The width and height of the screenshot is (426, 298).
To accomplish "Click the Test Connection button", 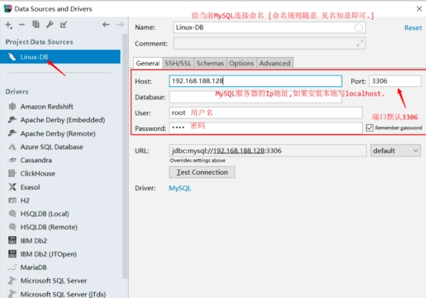I will [202, 172].
